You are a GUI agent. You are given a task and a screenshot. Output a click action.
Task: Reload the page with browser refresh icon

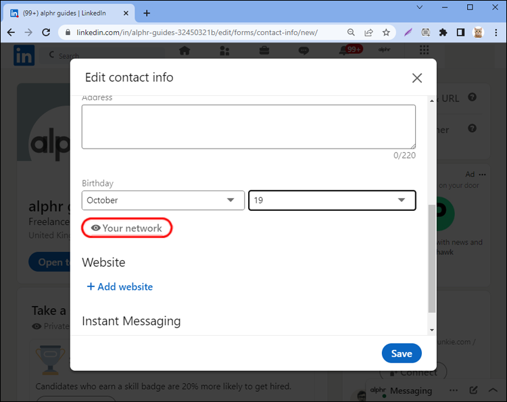(x=47, y=32)
